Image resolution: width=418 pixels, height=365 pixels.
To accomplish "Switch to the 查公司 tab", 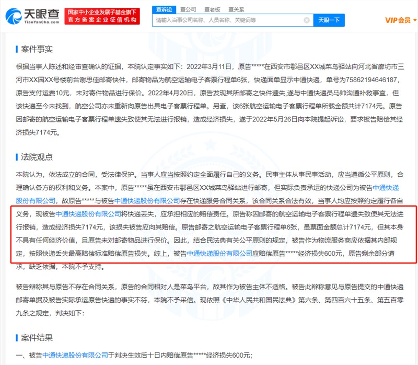I will (188, 10).
